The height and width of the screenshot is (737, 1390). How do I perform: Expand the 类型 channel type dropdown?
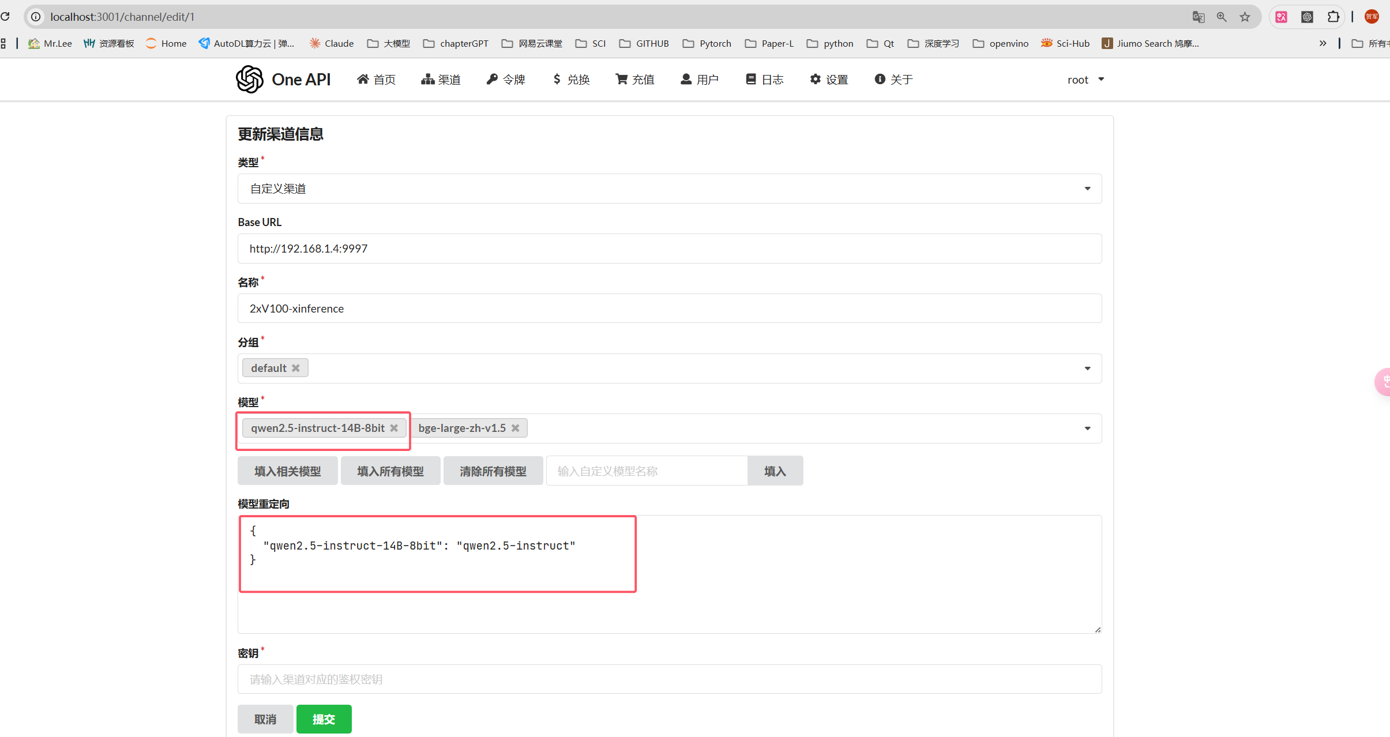1087,189
